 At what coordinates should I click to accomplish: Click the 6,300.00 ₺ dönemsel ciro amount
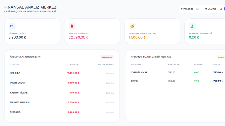point(17,37)
